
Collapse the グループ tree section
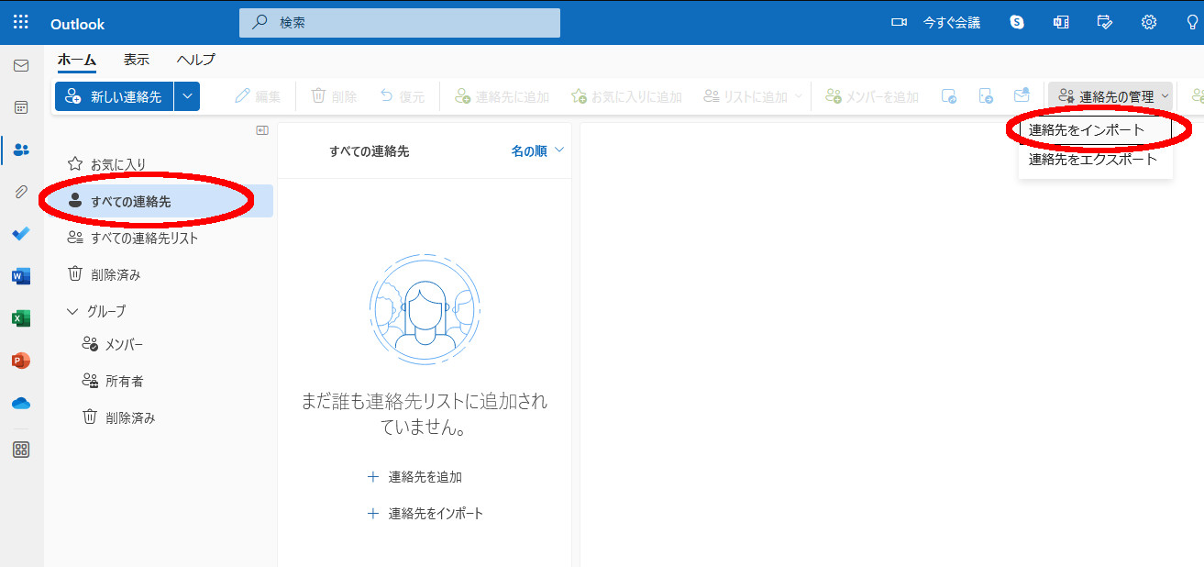coord(73,311)
